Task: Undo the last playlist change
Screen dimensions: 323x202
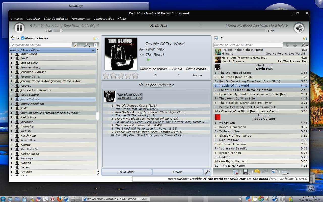Action: [x=257, y=172]
